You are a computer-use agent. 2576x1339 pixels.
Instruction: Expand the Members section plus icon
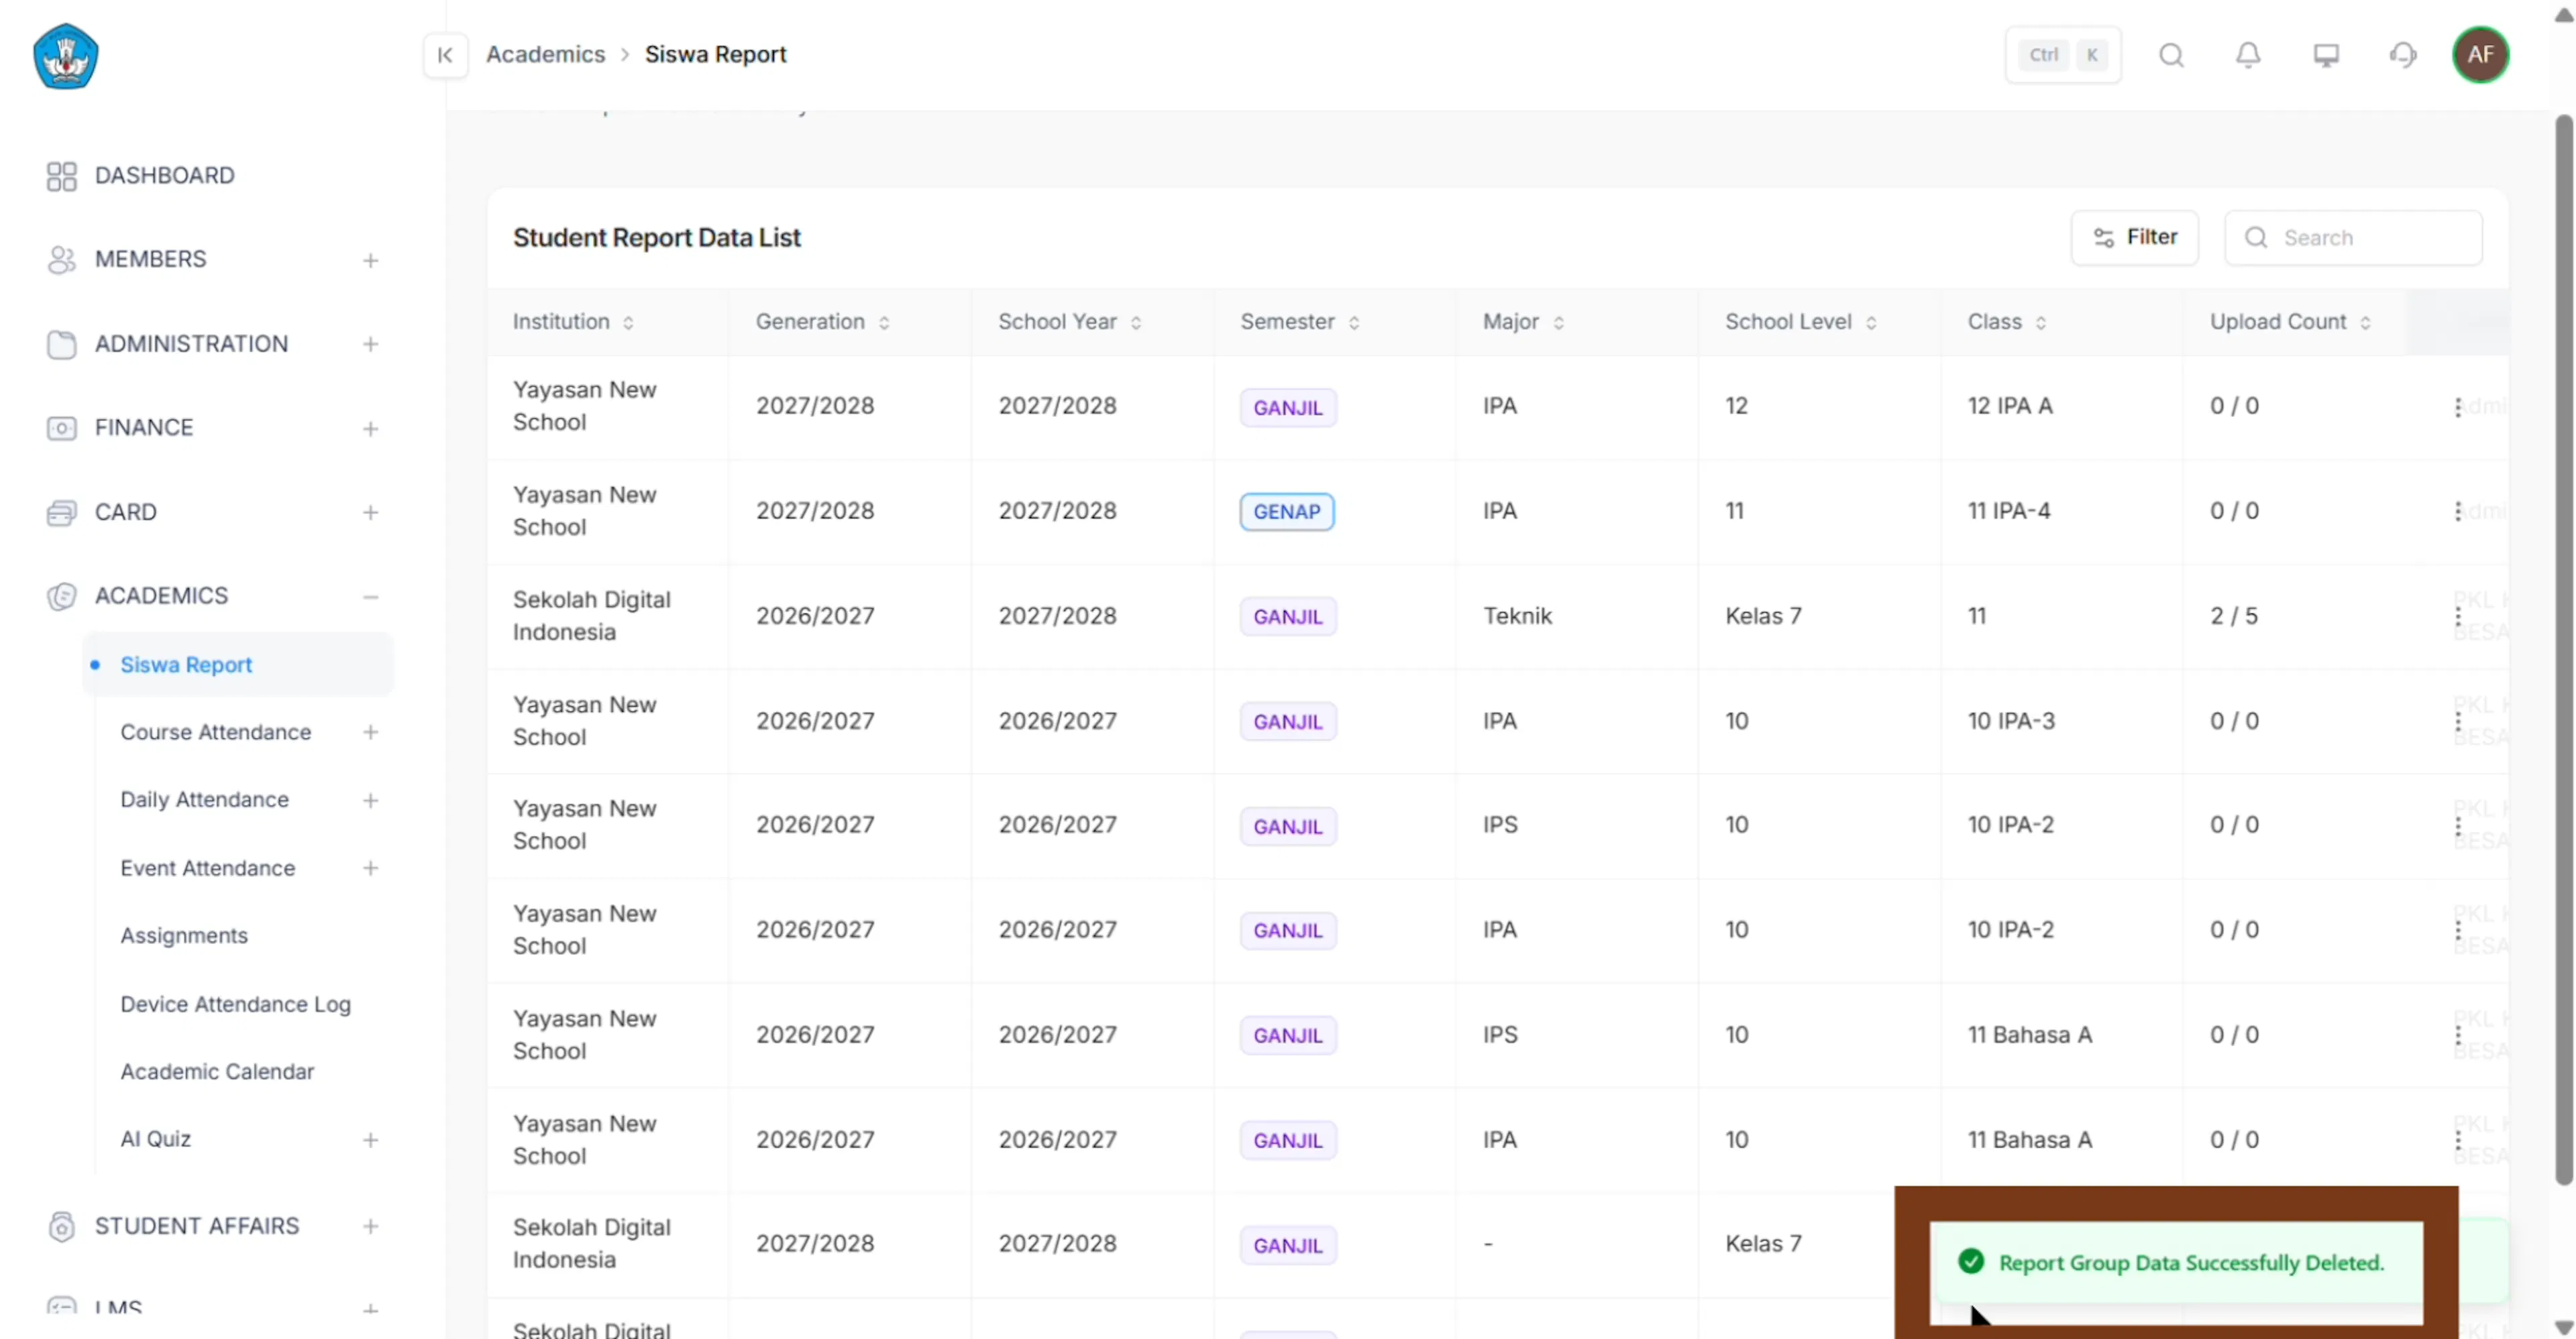(x=370, y=261)
